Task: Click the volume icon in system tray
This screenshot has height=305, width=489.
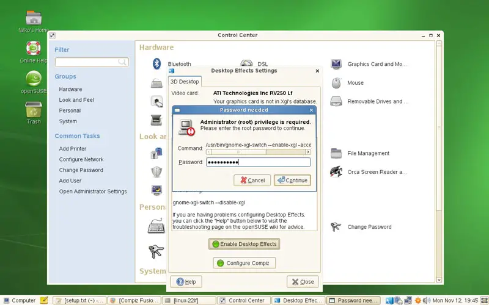Action: [x=426, y=300]
